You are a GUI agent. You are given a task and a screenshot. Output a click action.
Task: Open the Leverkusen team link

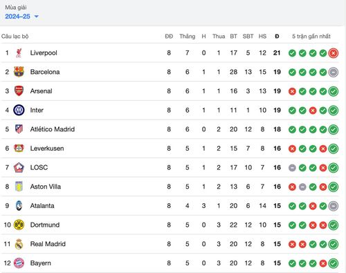click(47, 149)
